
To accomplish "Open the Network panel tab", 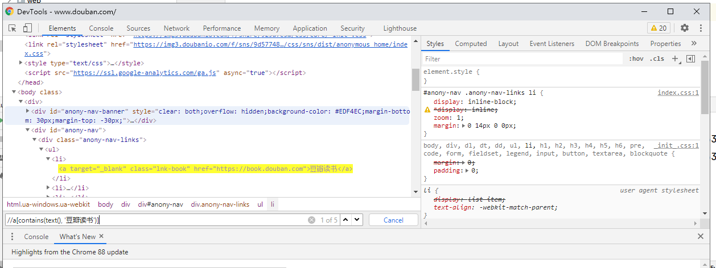I will point(176,28).
